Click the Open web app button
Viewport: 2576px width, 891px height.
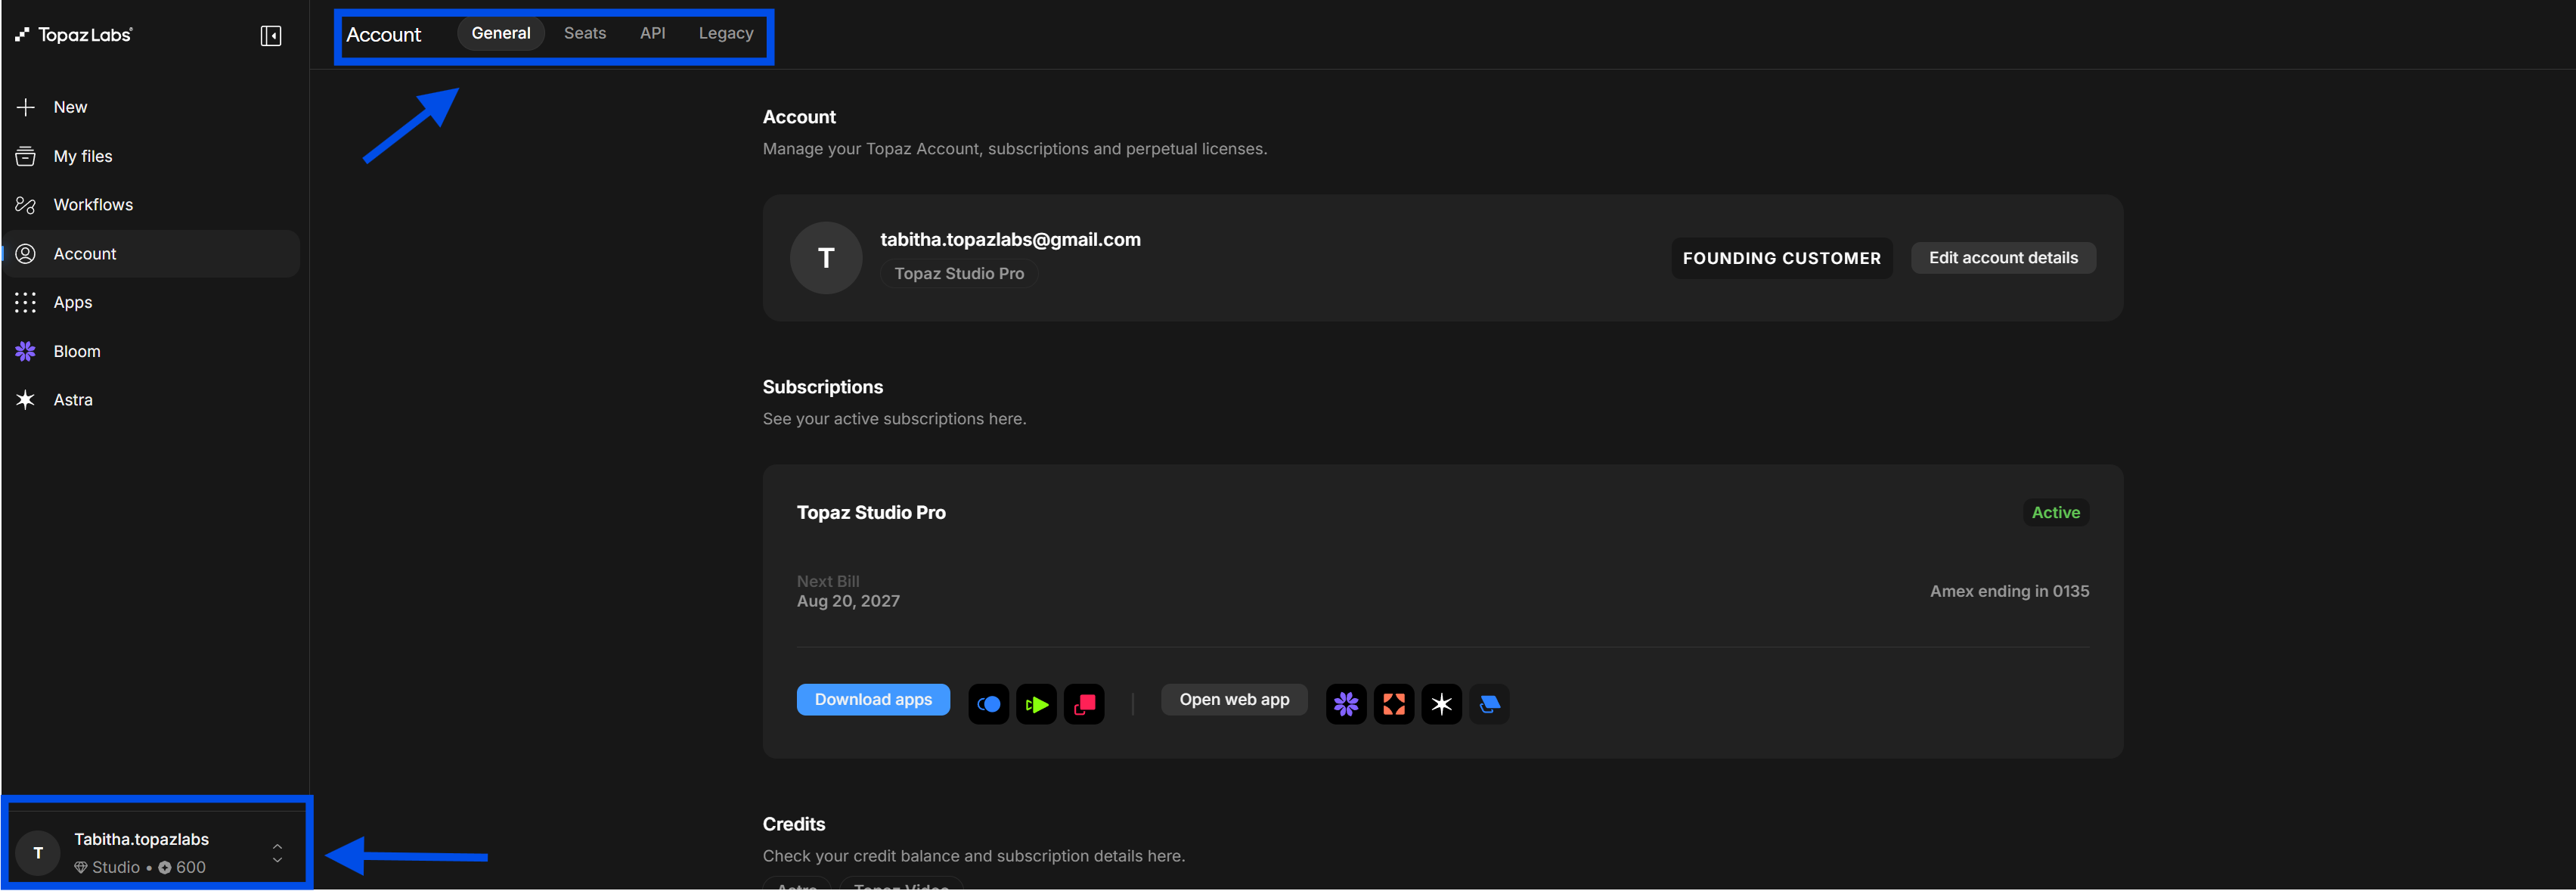coord(1234,700)
